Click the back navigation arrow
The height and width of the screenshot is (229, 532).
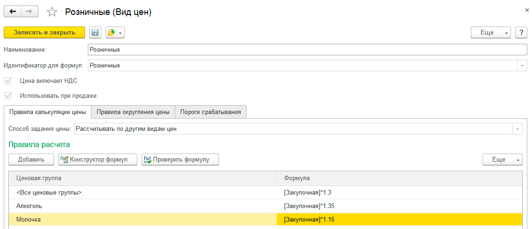tap(13, 12)
